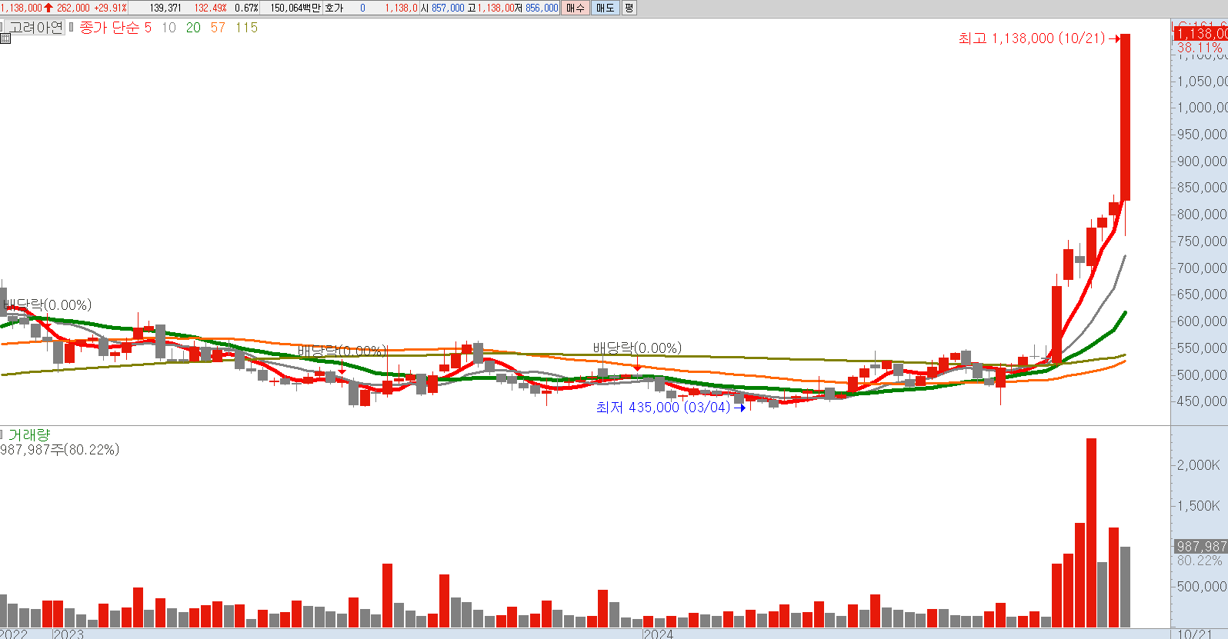Click the red up-arrow price change icon
This screenshot has height=639, width=1228.
(x=48, y=8)
